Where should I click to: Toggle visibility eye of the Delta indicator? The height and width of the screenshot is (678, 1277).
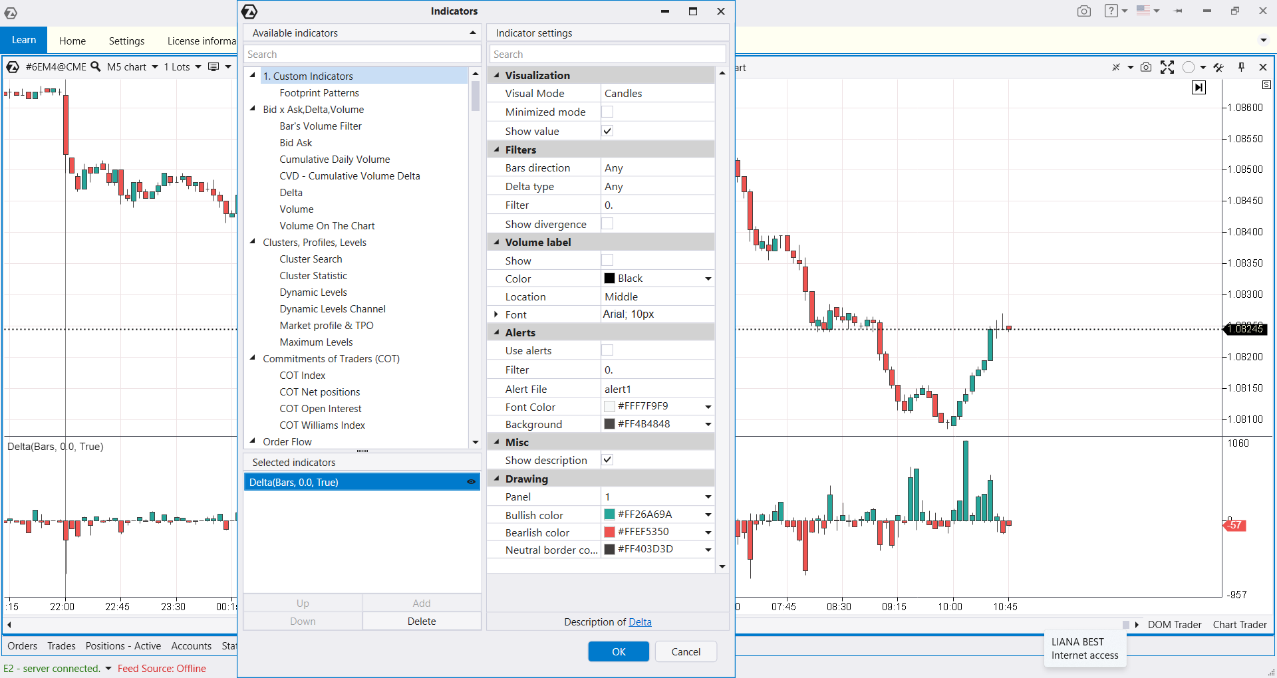[471, 482]
